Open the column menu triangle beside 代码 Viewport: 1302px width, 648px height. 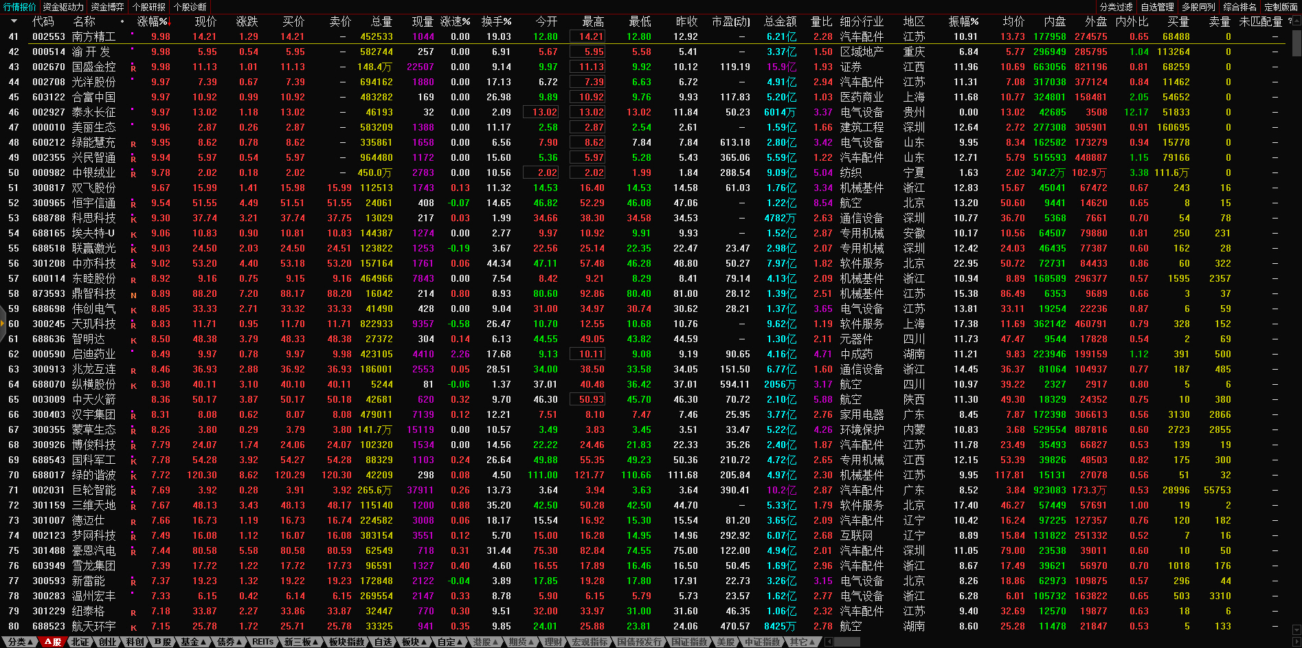pyautogui.click(x=14, y=21)
